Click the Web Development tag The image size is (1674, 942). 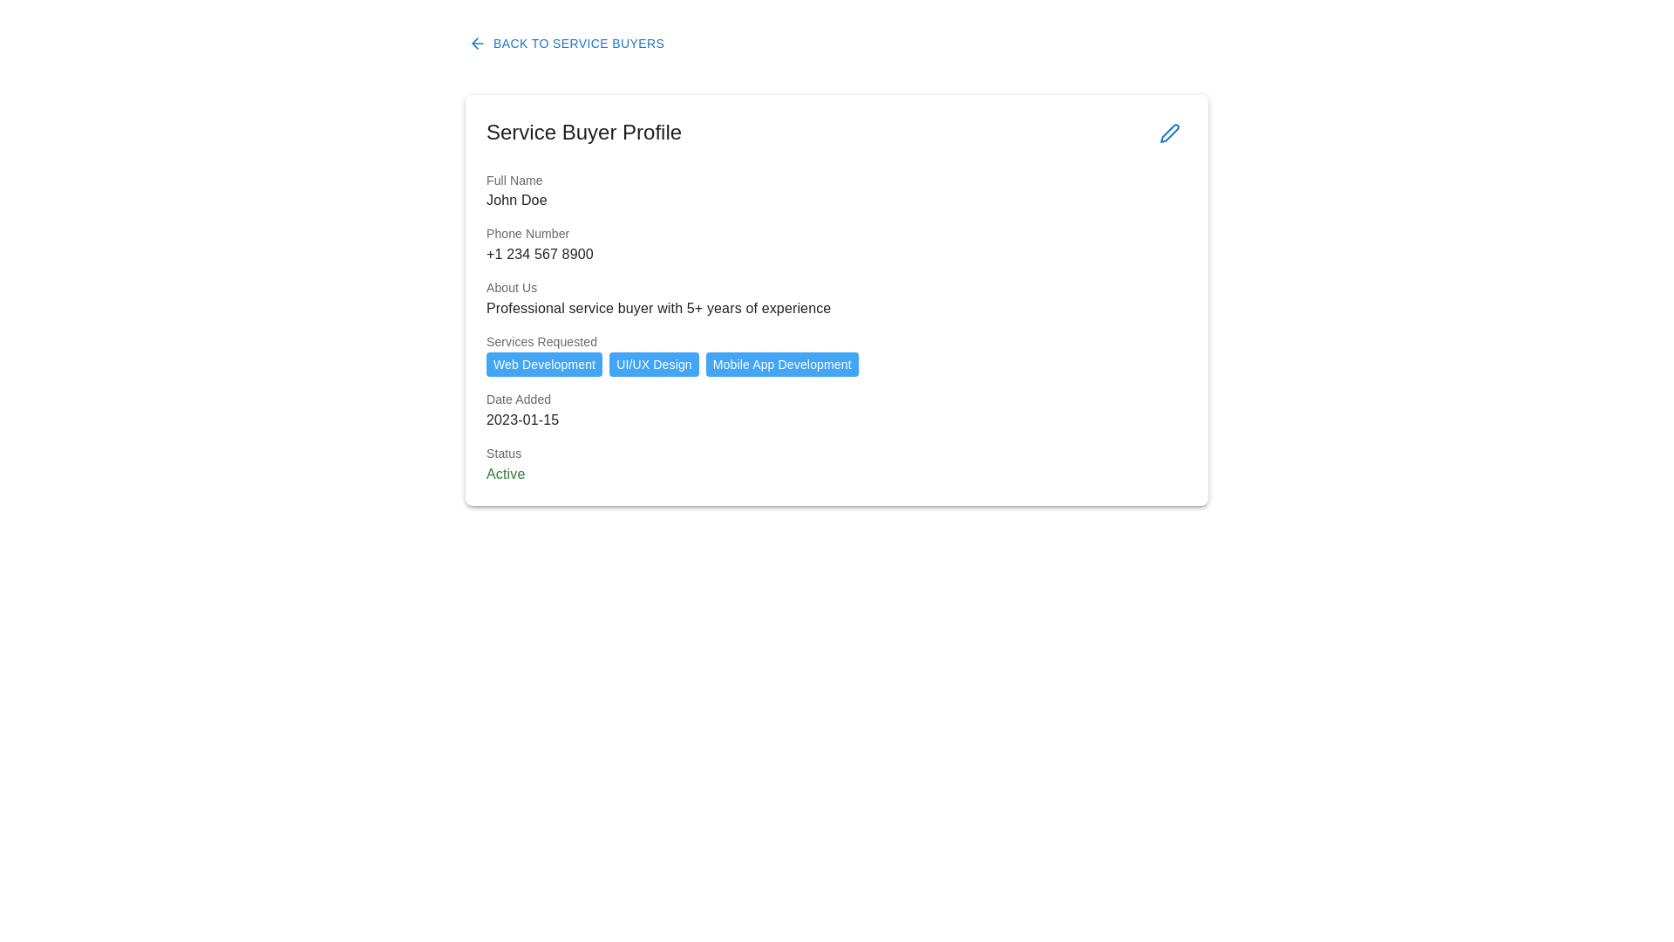tap(544, 365)
